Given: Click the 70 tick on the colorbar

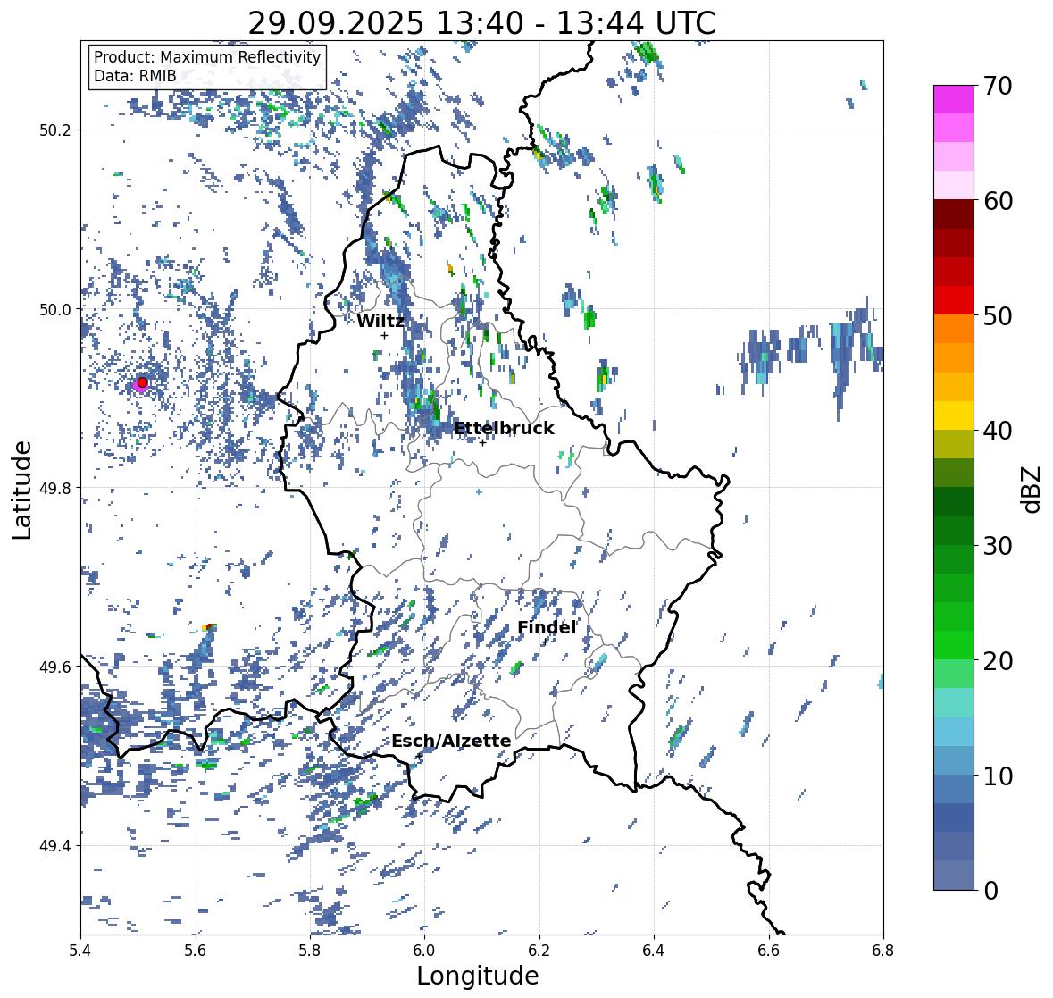Looking at the screenshot, I should (998, 86).
